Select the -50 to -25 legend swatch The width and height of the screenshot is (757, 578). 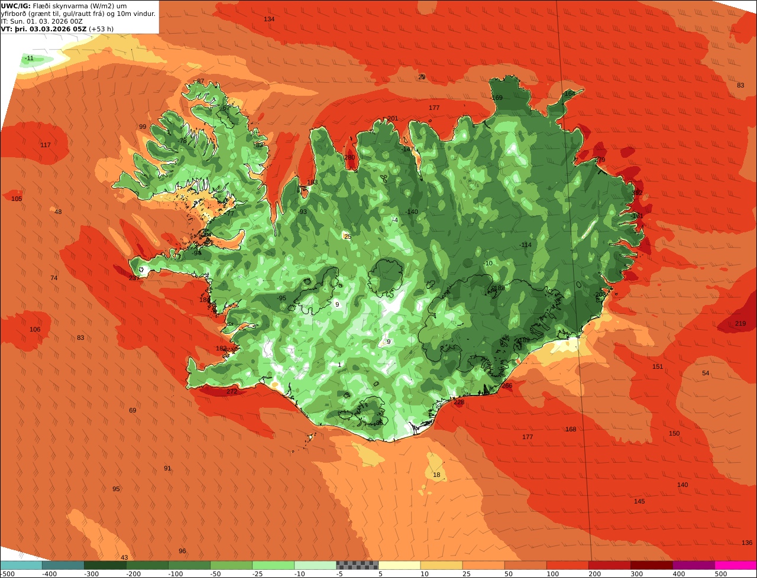coord(231,565)
